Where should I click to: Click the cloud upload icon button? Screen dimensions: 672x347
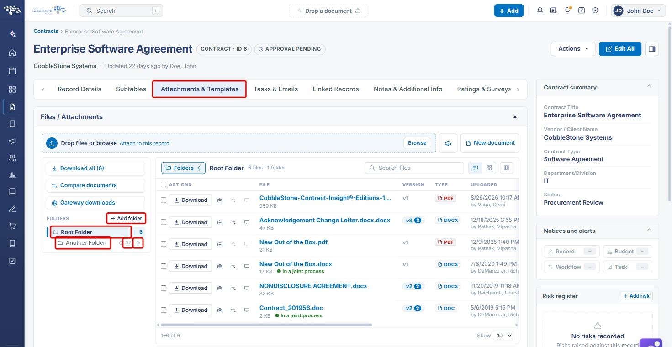448,143
